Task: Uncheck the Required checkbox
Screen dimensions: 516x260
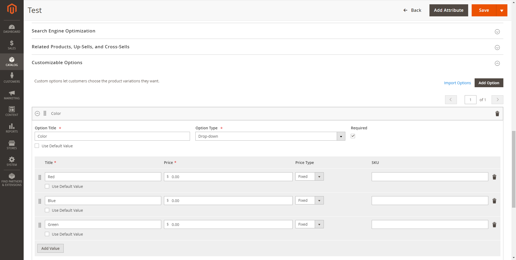Action: pos(353,136)
